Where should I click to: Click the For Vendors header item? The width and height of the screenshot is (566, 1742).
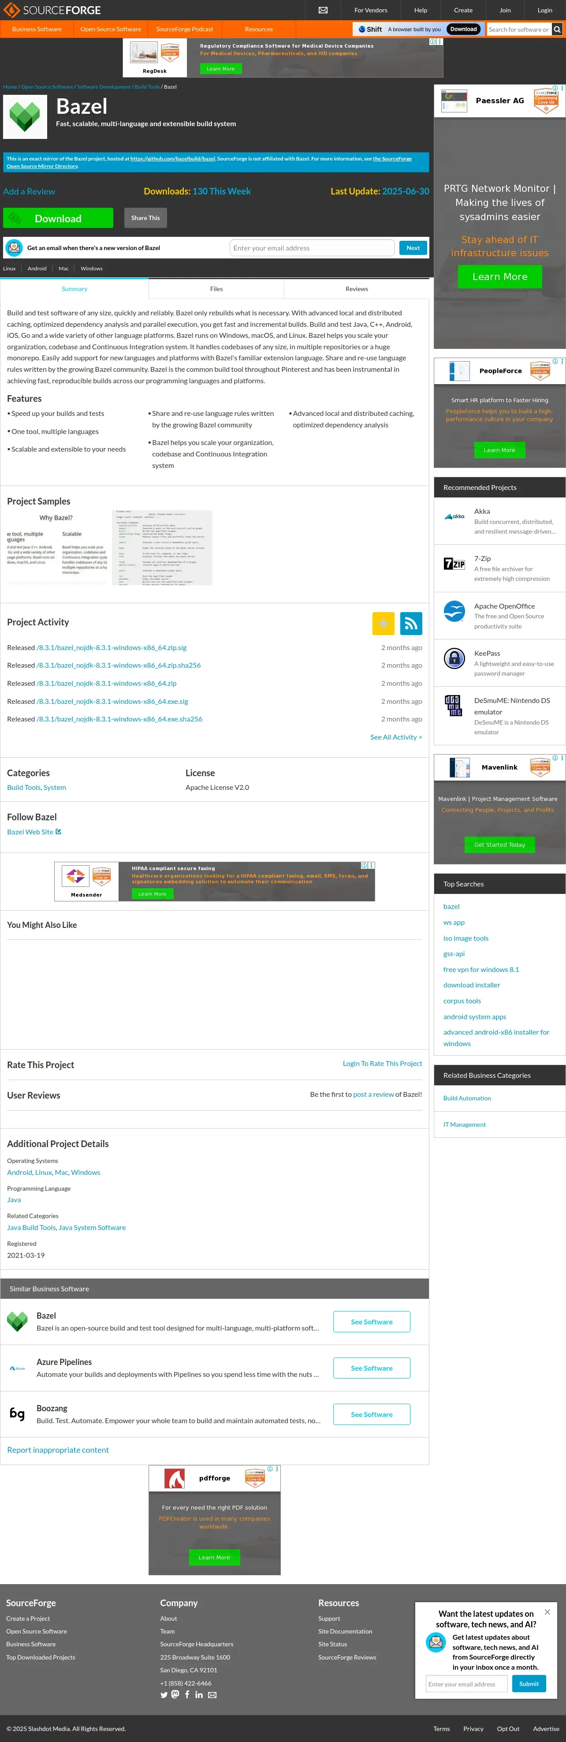coord(371,10)
